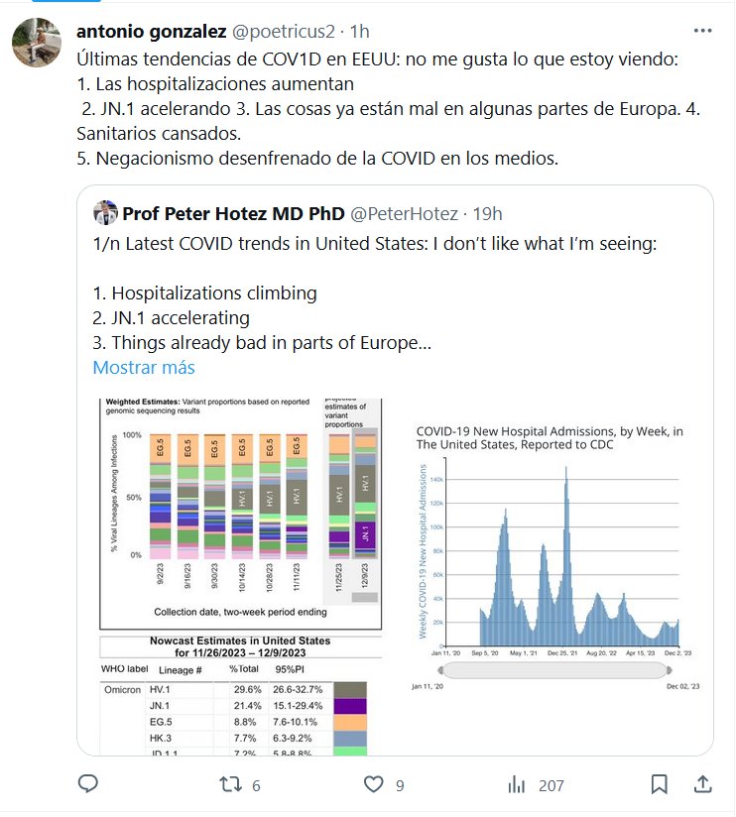Open antonio gonzalez profile name link
This screenshot has width=736, height=817.
151,30
